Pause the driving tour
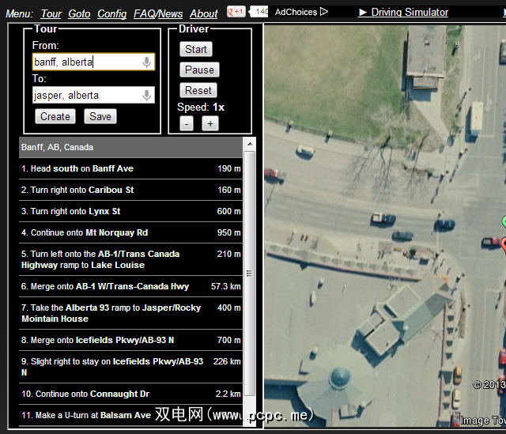 [199, 70]
